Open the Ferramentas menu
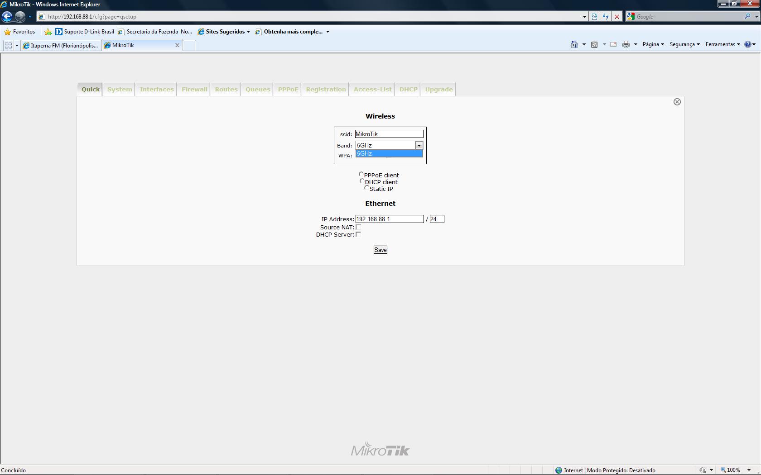This screenshot has width=761, height=475. tap(723, 44)
